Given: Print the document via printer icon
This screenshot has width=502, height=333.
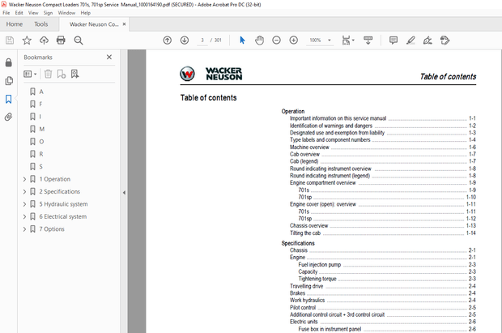Looking at the screenshot, I should click(x=61, y=41).
